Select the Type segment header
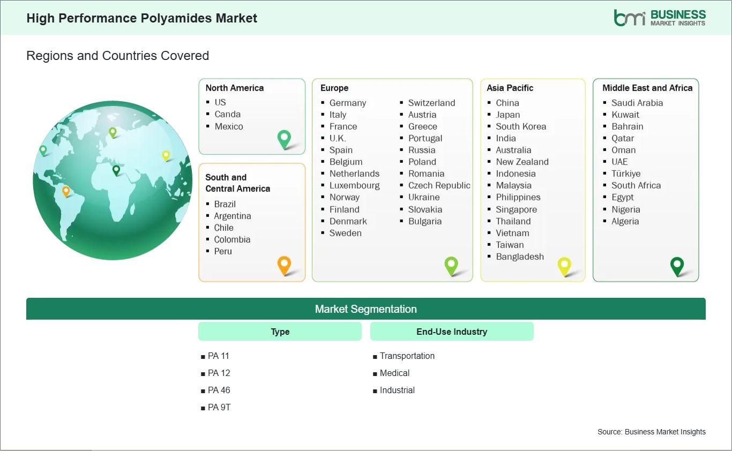The height and width of the screenshot is (451, 732). tap(280, 332)
